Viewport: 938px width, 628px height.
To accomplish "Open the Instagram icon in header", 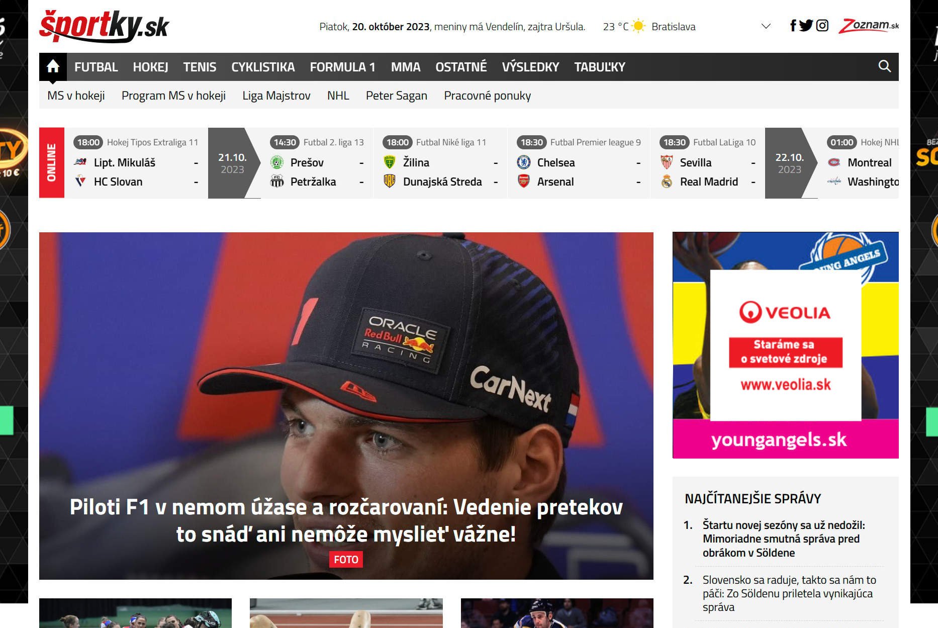I will tap(822, 26).
